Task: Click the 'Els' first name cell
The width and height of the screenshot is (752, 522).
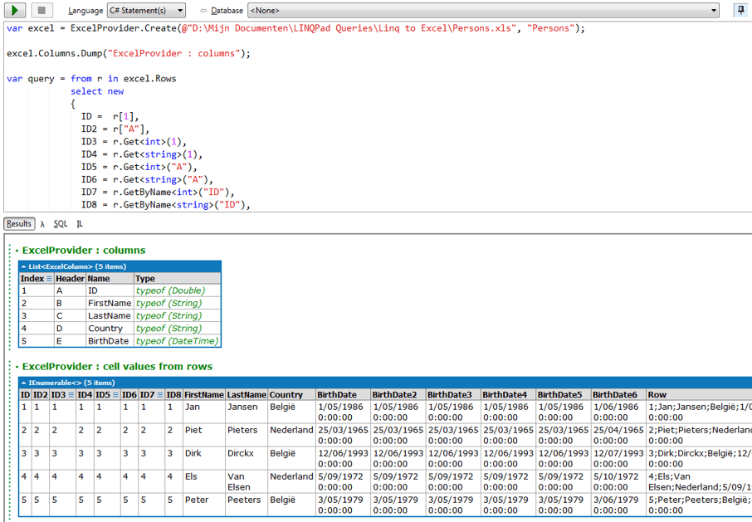Action: click(x=204, y=481)
